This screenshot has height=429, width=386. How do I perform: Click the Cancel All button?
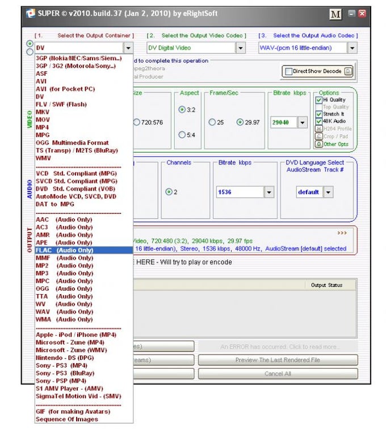tap(278, 373)
